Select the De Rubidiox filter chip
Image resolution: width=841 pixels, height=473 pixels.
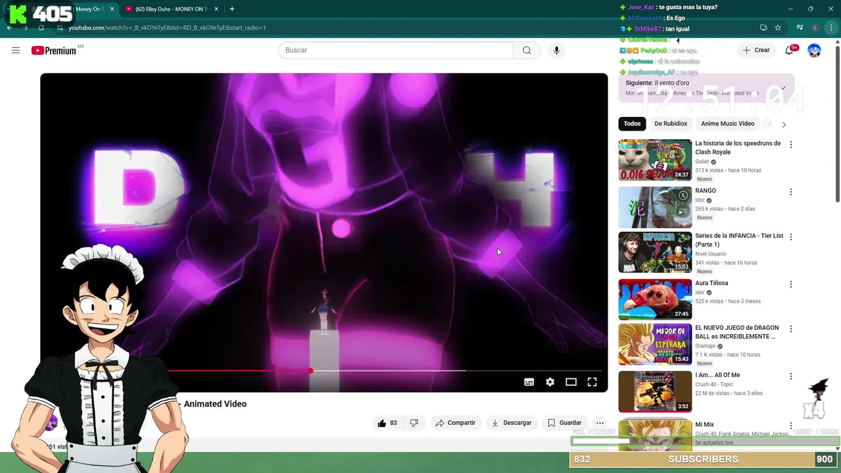coord(671,124)
